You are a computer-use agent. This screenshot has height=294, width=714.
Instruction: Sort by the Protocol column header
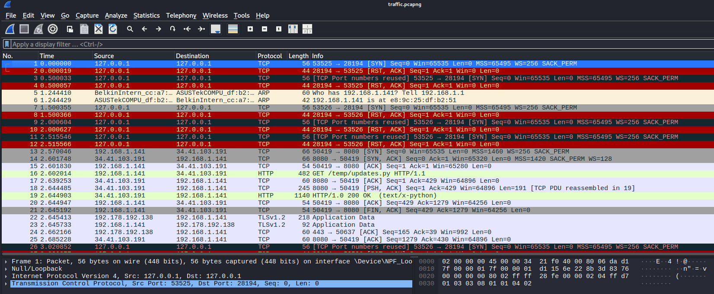271,56
